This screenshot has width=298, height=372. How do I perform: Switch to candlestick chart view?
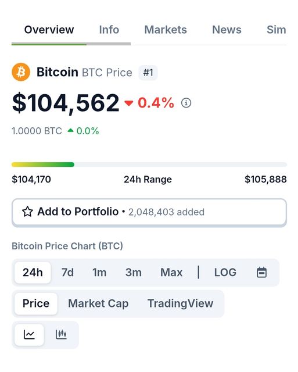(x=61, y=335)
